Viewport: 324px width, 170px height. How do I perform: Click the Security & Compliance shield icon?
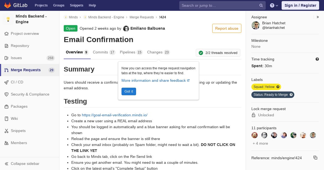(x=6, y=94)
